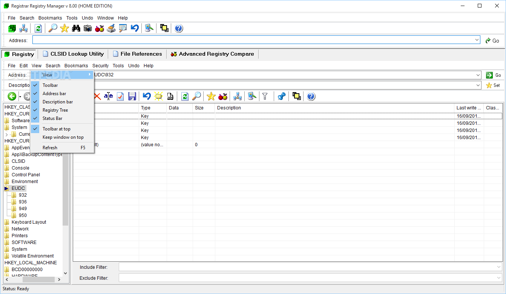Switch to the File References tab
The width and height of the screenshot is (506, 294).
(x=137, y=54)
